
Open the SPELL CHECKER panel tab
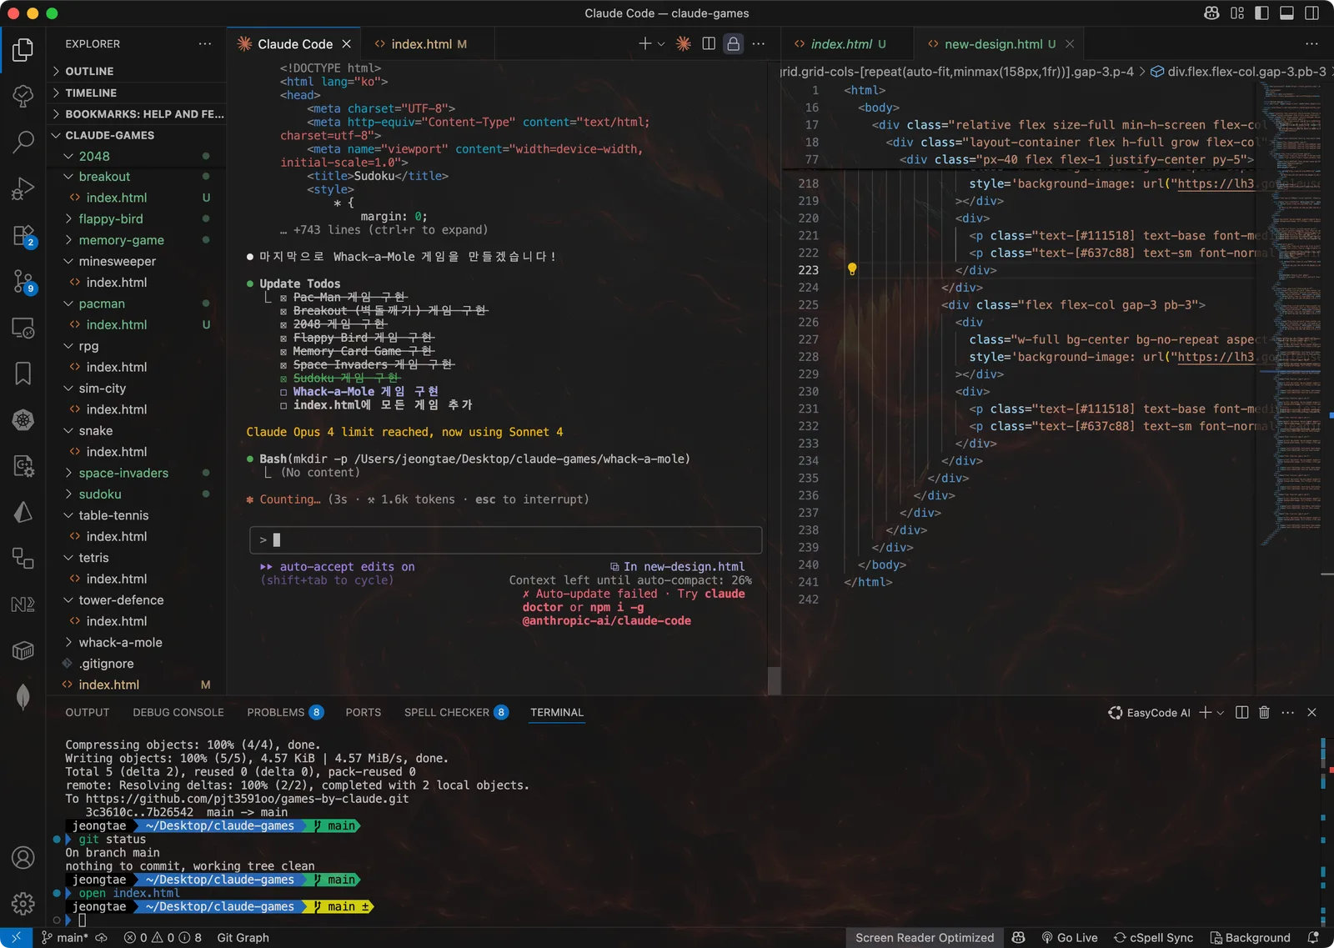click(x=455, y=712)
